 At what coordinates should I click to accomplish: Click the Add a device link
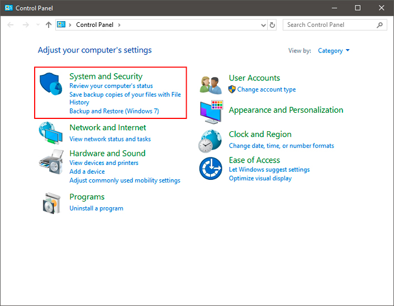(x=87, y=171)
